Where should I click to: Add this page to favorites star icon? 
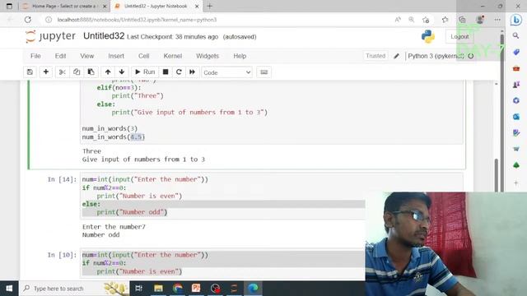[427, 20]
